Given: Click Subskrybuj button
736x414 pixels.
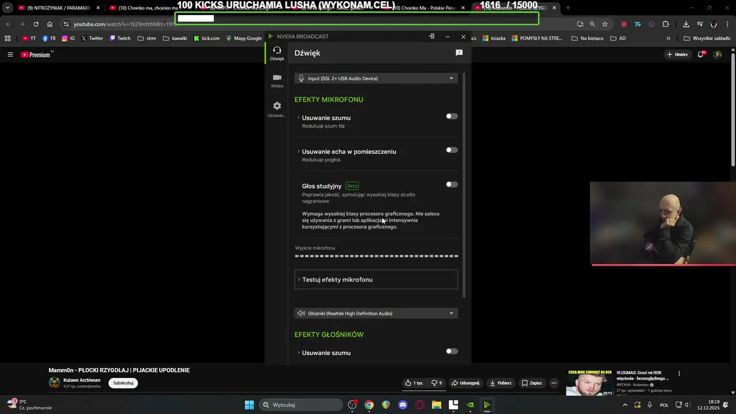Looking at the screenshot, I should tap(123, 383).
